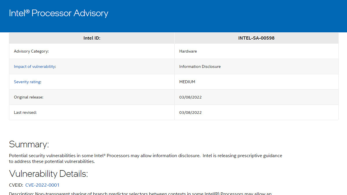The width and height of the screenshot is (347, 195).
Task: Open the "Impact of vulnerability" link
Action: pos(34,66)
